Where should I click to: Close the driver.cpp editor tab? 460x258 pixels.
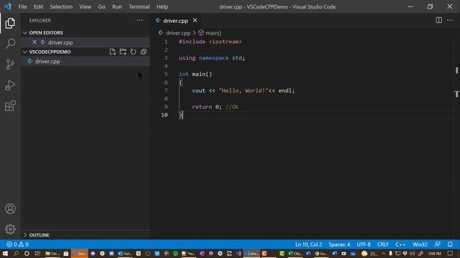195,21
